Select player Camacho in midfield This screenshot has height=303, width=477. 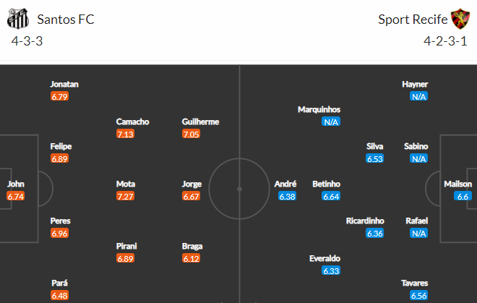click(133, 121)
